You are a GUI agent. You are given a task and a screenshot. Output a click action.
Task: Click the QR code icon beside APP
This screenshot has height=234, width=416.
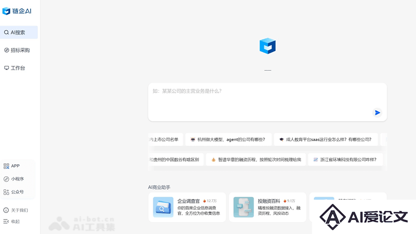point(6,166)
